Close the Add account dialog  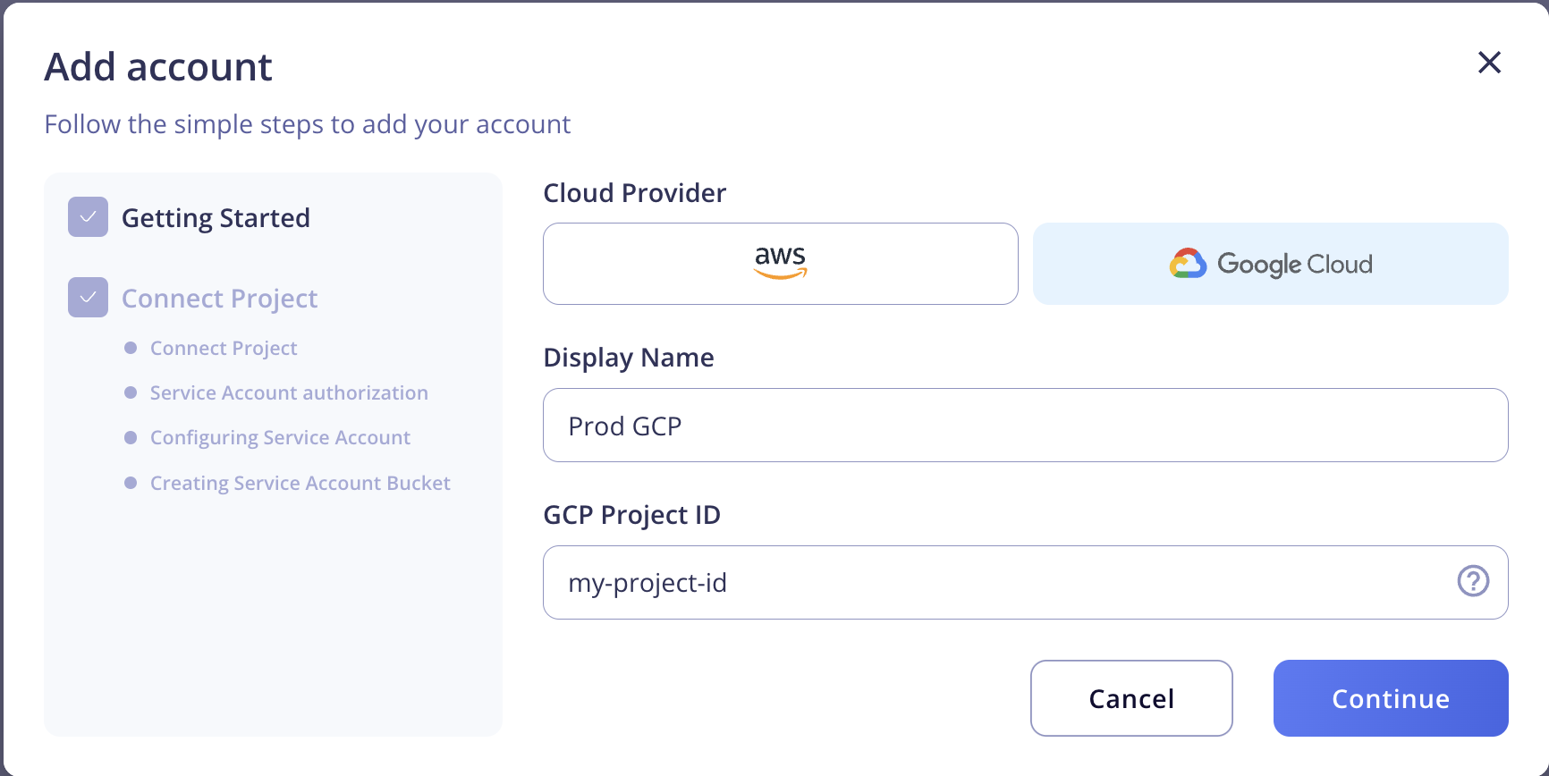[1489, 63]
